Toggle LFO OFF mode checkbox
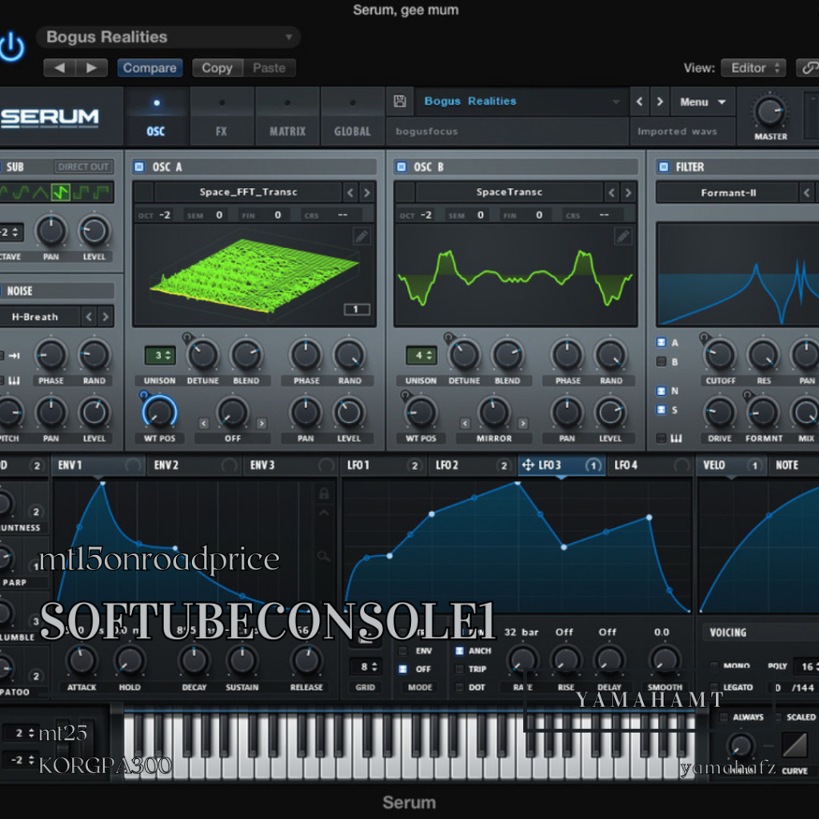Screen dimensions: 819x819 (403, 669)
